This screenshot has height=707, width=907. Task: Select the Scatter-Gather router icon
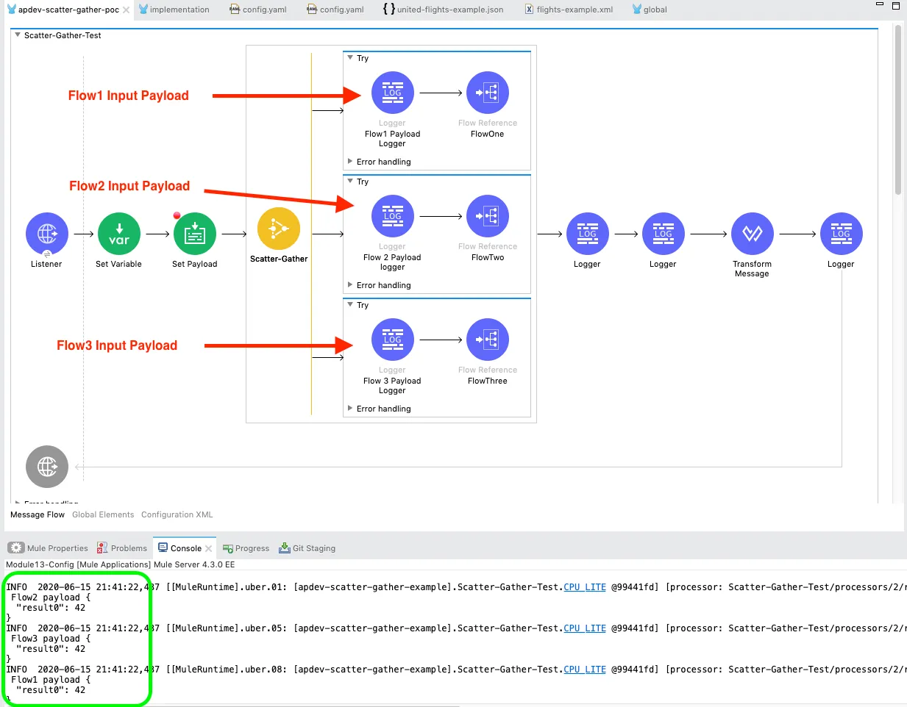click(x=279, y=229)
